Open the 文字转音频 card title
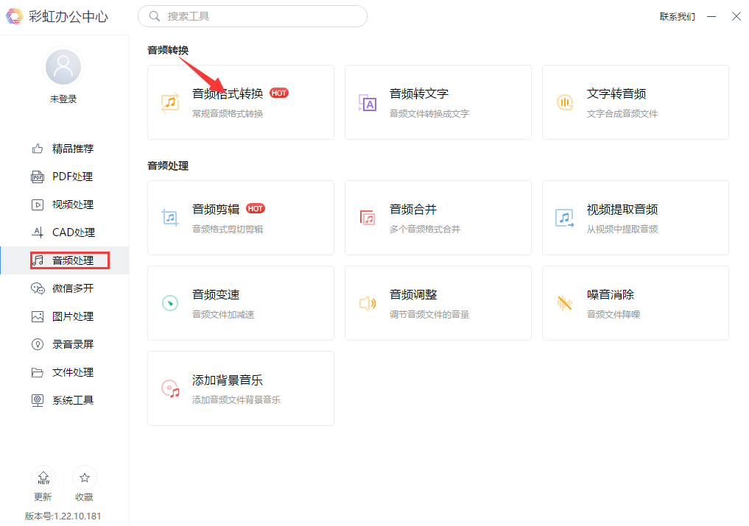Viewport: 749px width, 526px height. 616,93
